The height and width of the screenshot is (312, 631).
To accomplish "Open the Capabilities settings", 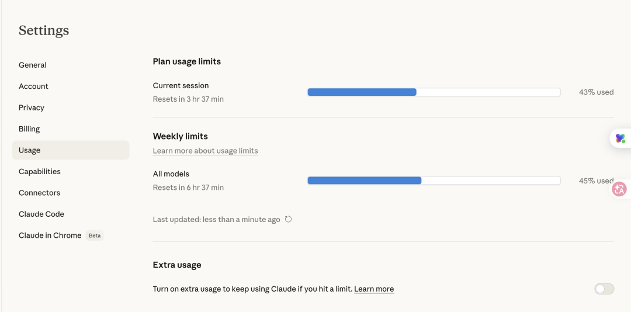I will [40, 172].
